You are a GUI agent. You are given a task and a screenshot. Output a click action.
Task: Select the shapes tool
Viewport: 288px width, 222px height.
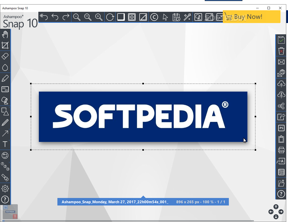coord(5,111)
